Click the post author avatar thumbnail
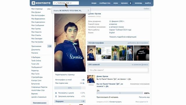The width and height of the screenshot is (186, 105). (91, 79)
